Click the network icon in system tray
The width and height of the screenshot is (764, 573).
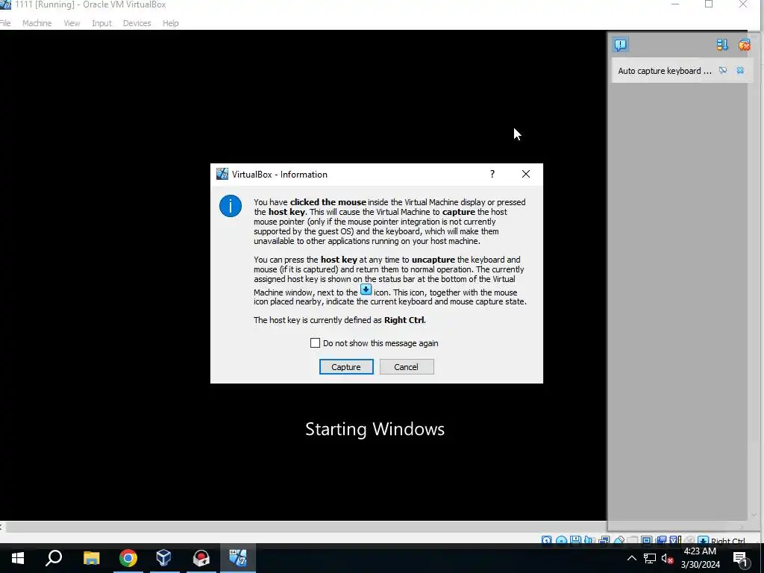pos(650,558)
